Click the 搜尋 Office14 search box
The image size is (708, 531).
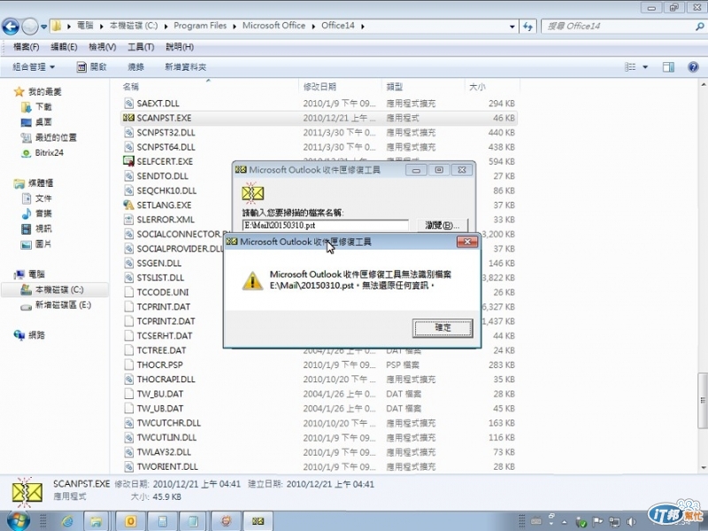coord(619,27)
